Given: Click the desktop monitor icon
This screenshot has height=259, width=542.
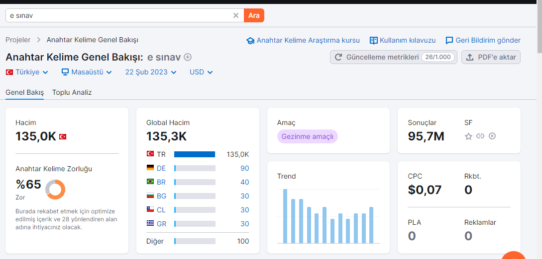Looking at the screenshot, I should pyautogui.click(x=65, y=72).
